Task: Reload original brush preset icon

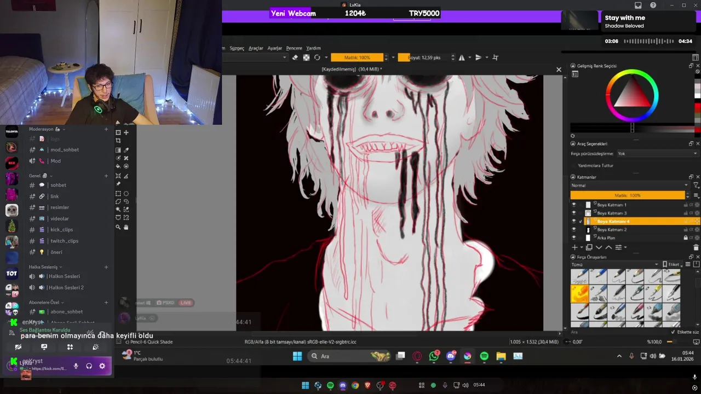Action: 317,57
